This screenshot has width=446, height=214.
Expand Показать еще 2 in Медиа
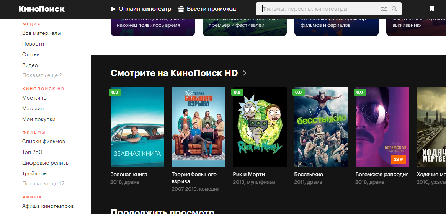click(x=42, y=75)
